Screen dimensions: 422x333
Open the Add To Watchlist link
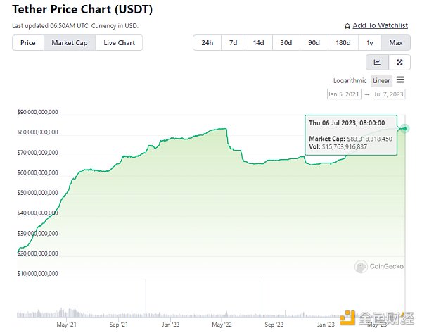[x=380, y=25]
